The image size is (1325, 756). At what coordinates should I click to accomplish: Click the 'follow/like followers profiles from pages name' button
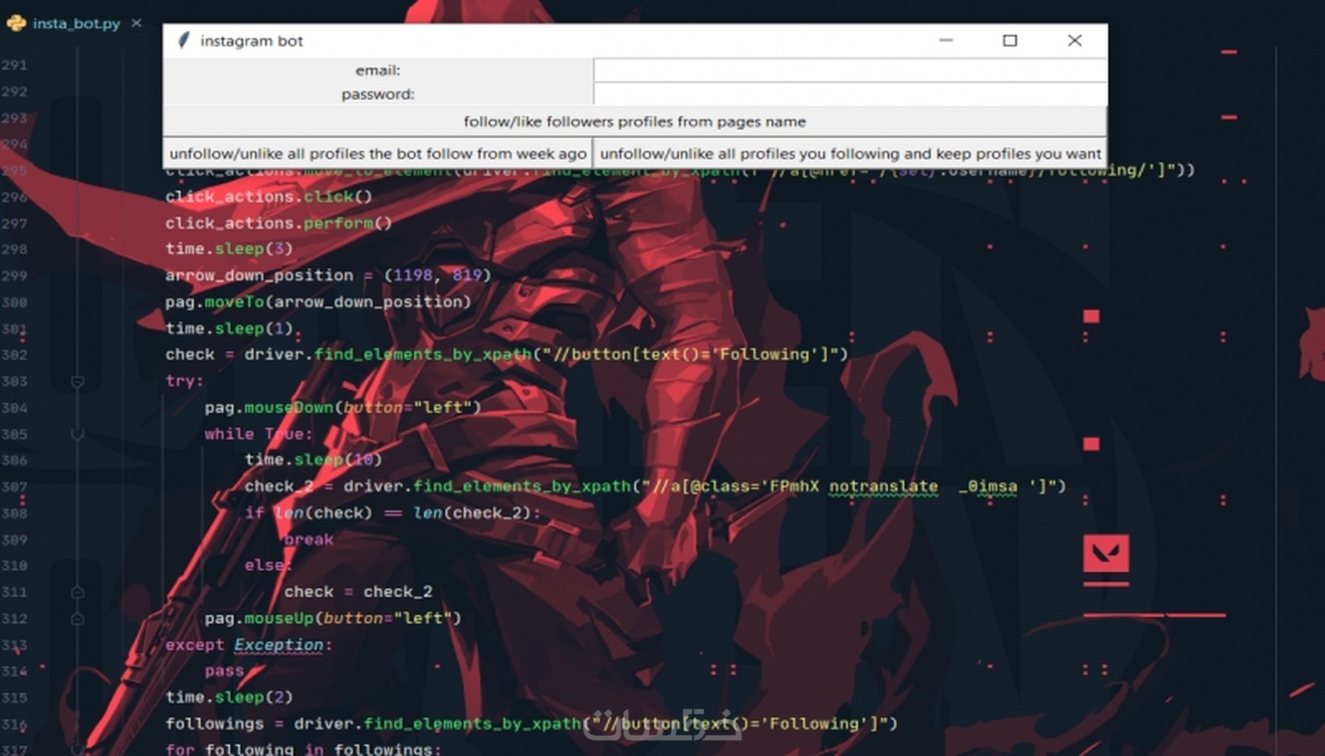coord(634,122)
